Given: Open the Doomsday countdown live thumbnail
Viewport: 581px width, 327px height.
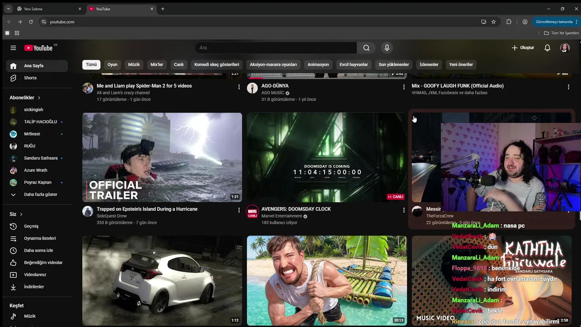Looking at the screenshot, I should click(x=327, y=157).
